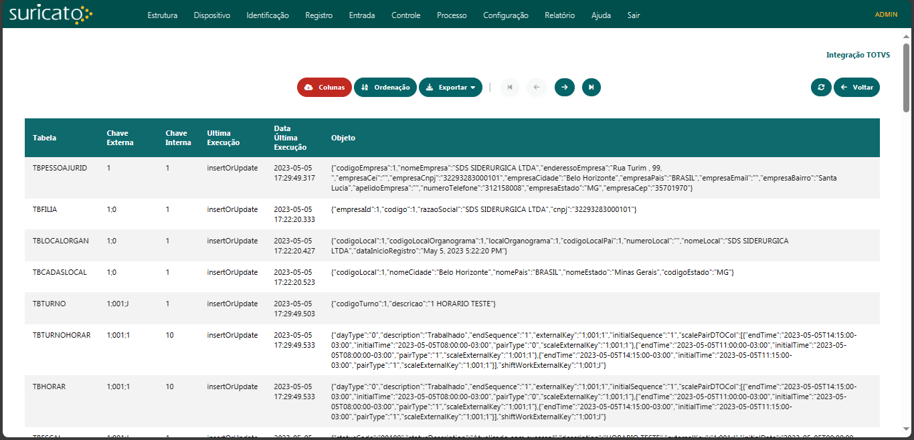Select the TBPESSOAJURID table row
Viewport: 914px width, 440px height.
452,178
